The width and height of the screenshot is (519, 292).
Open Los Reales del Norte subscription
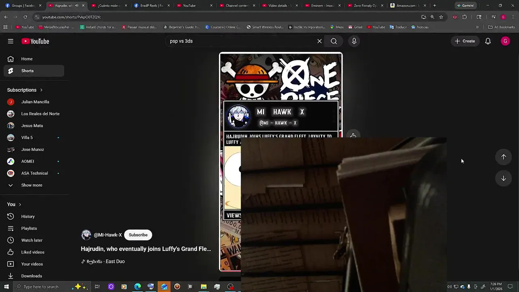click(34, 114)
